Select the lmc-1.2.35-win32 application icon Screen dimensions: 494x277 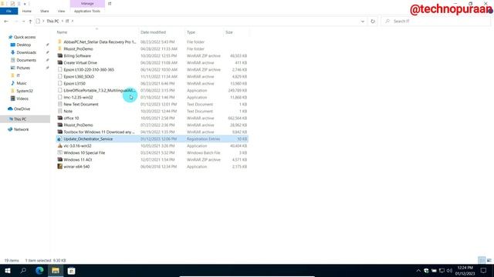[60, 97]
